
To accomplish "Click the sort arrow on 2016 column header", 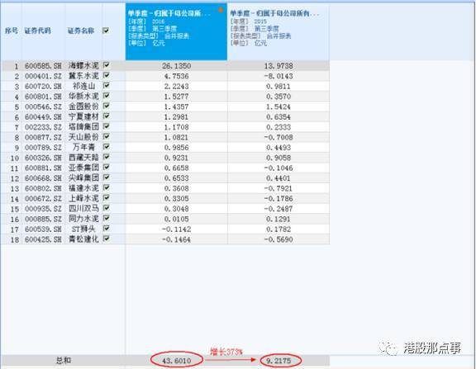I will [221, 10].
